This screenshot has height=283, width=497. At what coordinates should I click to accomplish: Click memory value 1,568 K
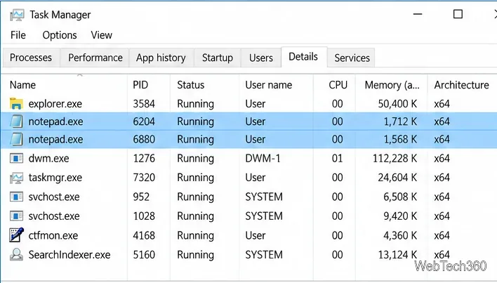tap(400, 140)
